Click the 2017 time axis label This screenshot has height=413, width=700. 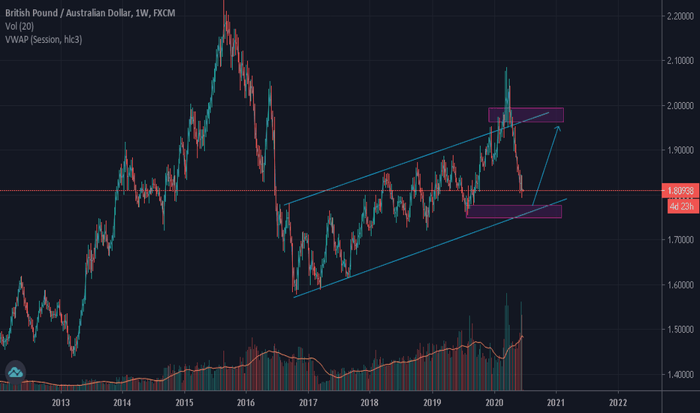click(x=308, y=402)
